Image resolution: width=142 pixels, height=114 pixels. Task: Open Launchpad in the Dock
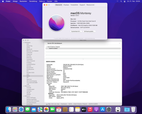tap(15, 109)
